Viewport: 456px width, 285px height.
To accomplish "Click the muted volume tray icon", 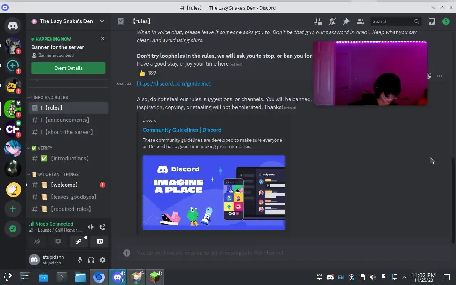I will 373,277.
